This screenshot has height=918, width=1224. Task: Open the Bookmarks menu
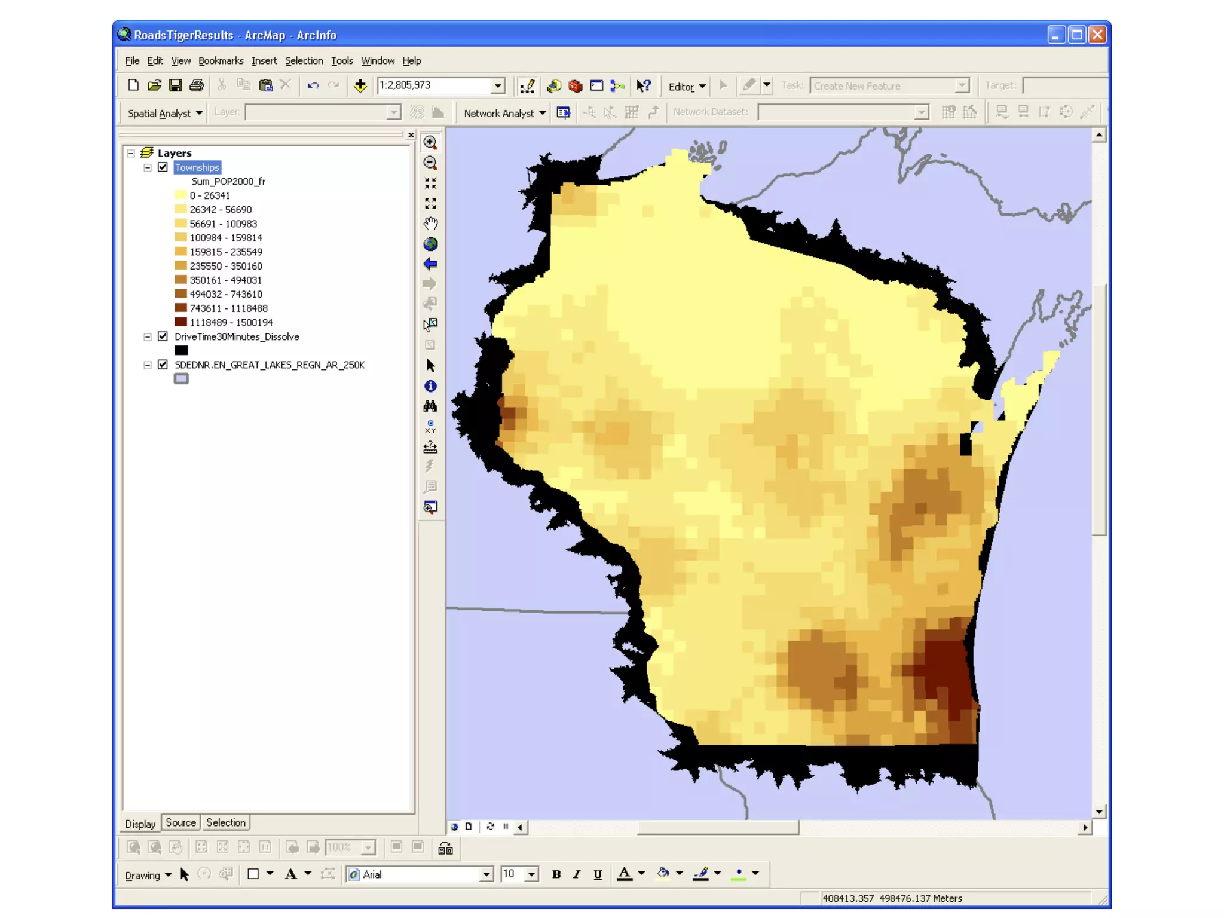tap(221, 60)
